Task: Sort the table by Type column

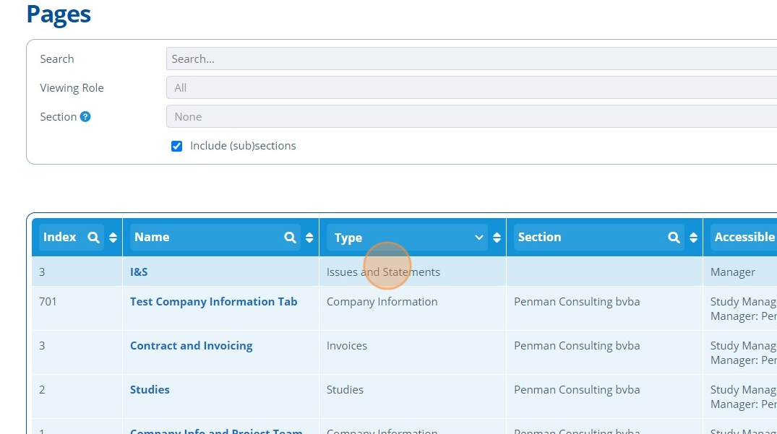Action: tap(497, 238)
